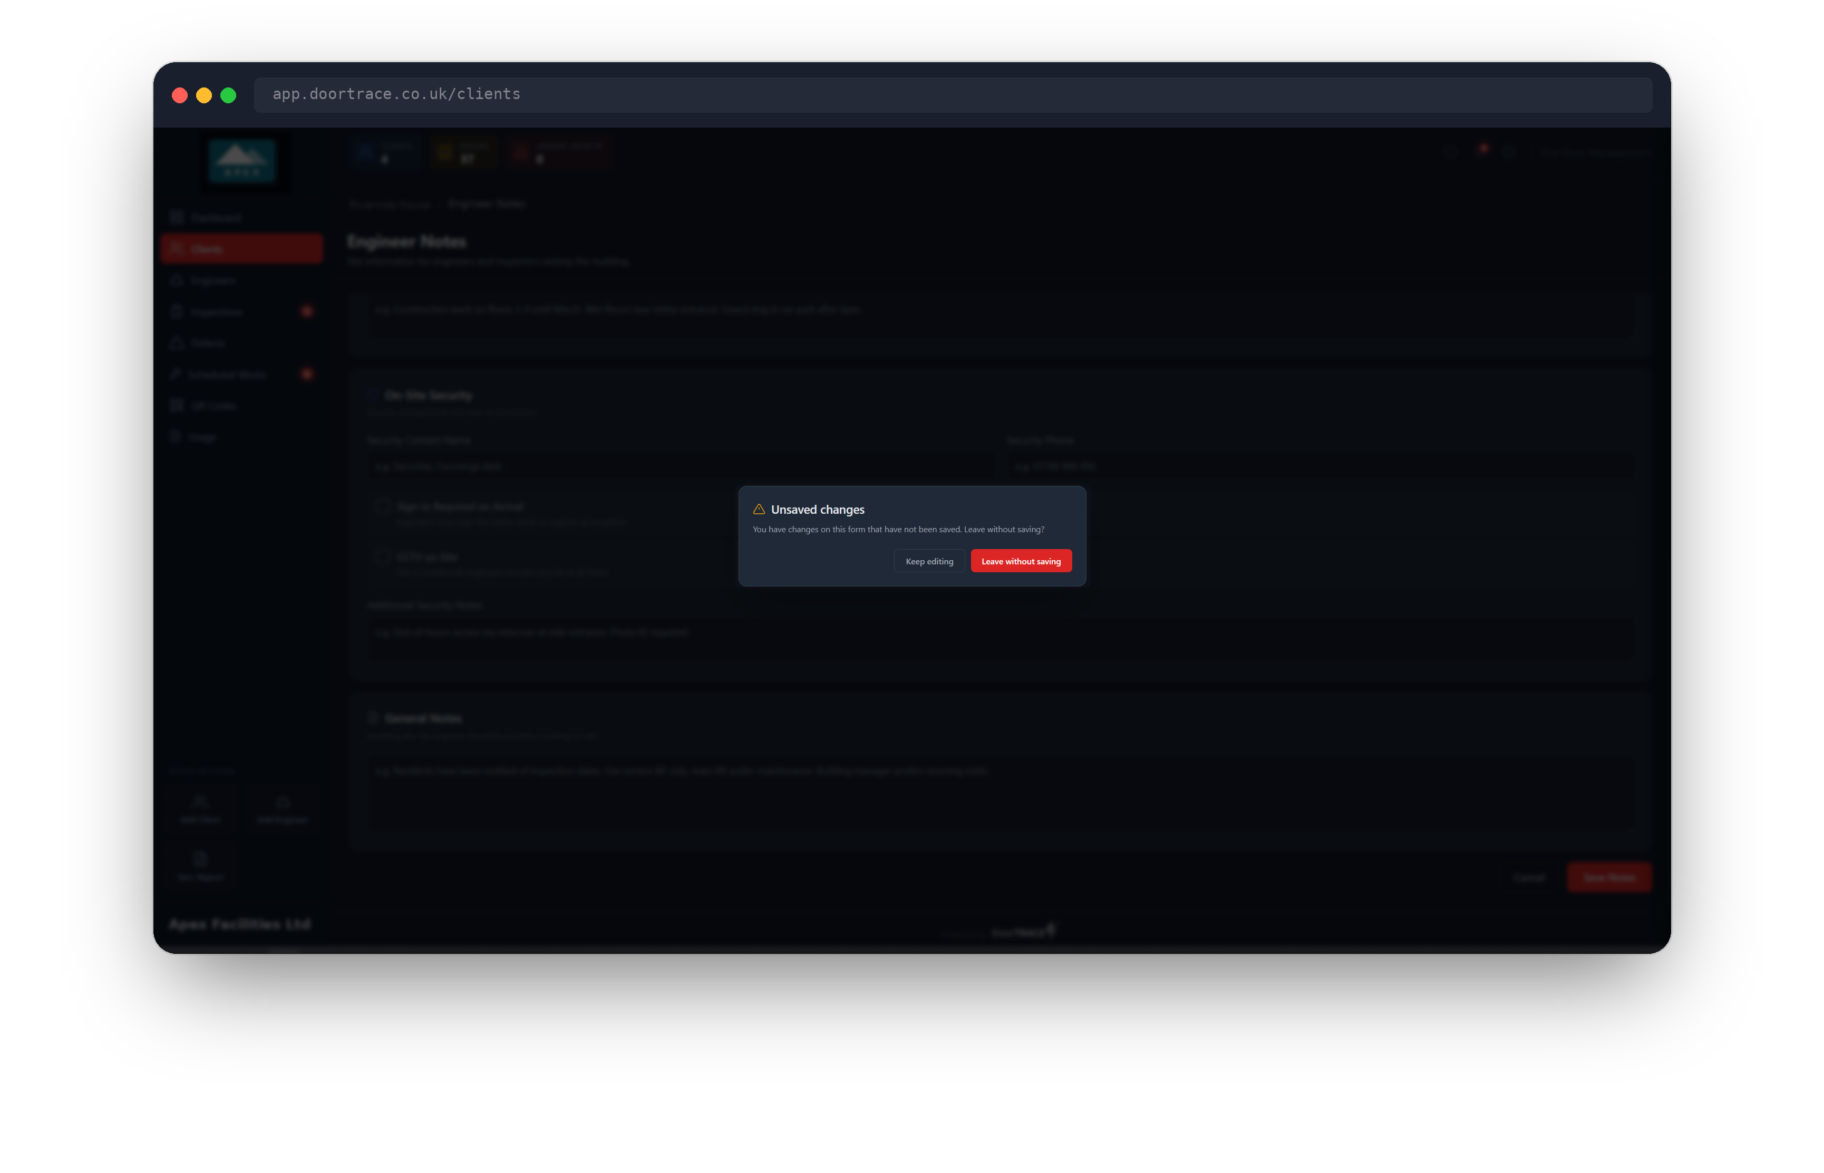1824x1173 pixels.
Task: Maximize the window with the green button
Action: click(x=229, y=95)
